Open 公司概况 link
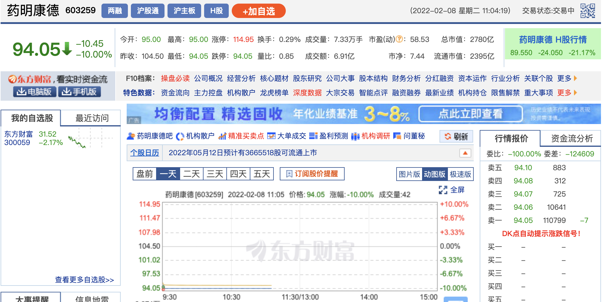 point(208,78)
